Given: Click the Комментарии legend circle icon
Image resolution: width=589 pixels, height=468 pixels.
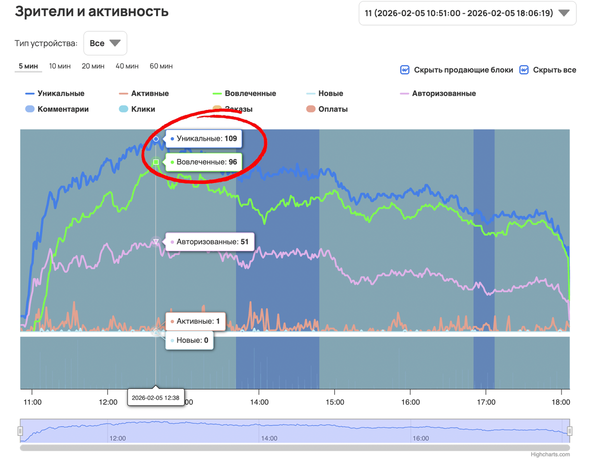Looking at the screenshot, I should (x=30, y=109).
